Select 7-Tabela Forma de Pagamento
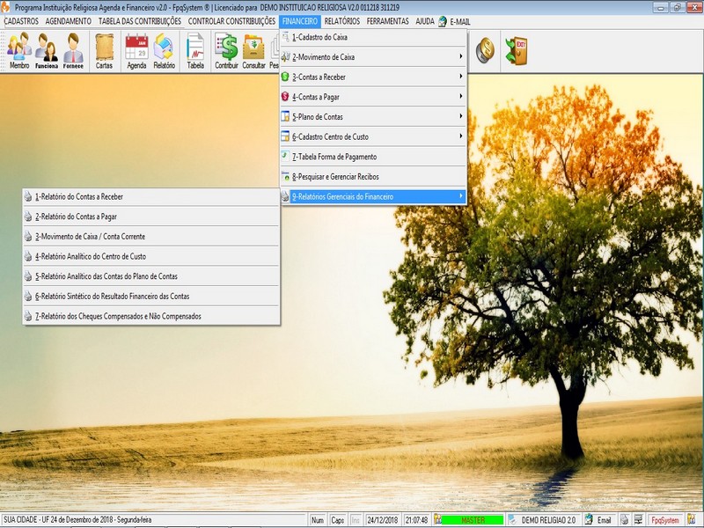Viewport: 704px width, 528px height. pos(373,157)
